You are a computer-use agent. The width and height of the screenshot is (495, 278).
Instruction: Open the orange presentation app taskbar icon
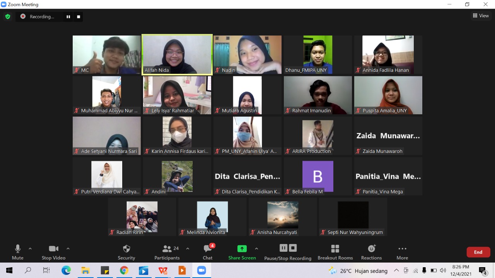tap(182, 270)
